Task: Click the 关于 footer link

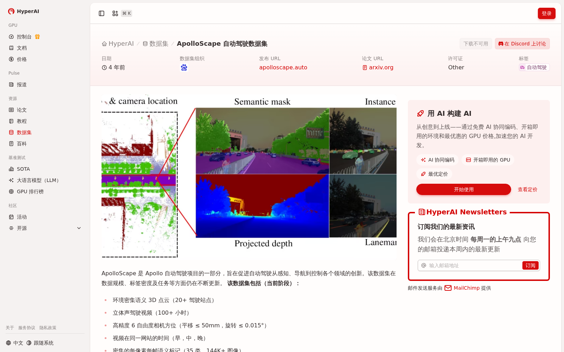Action: tap(10, 328)
